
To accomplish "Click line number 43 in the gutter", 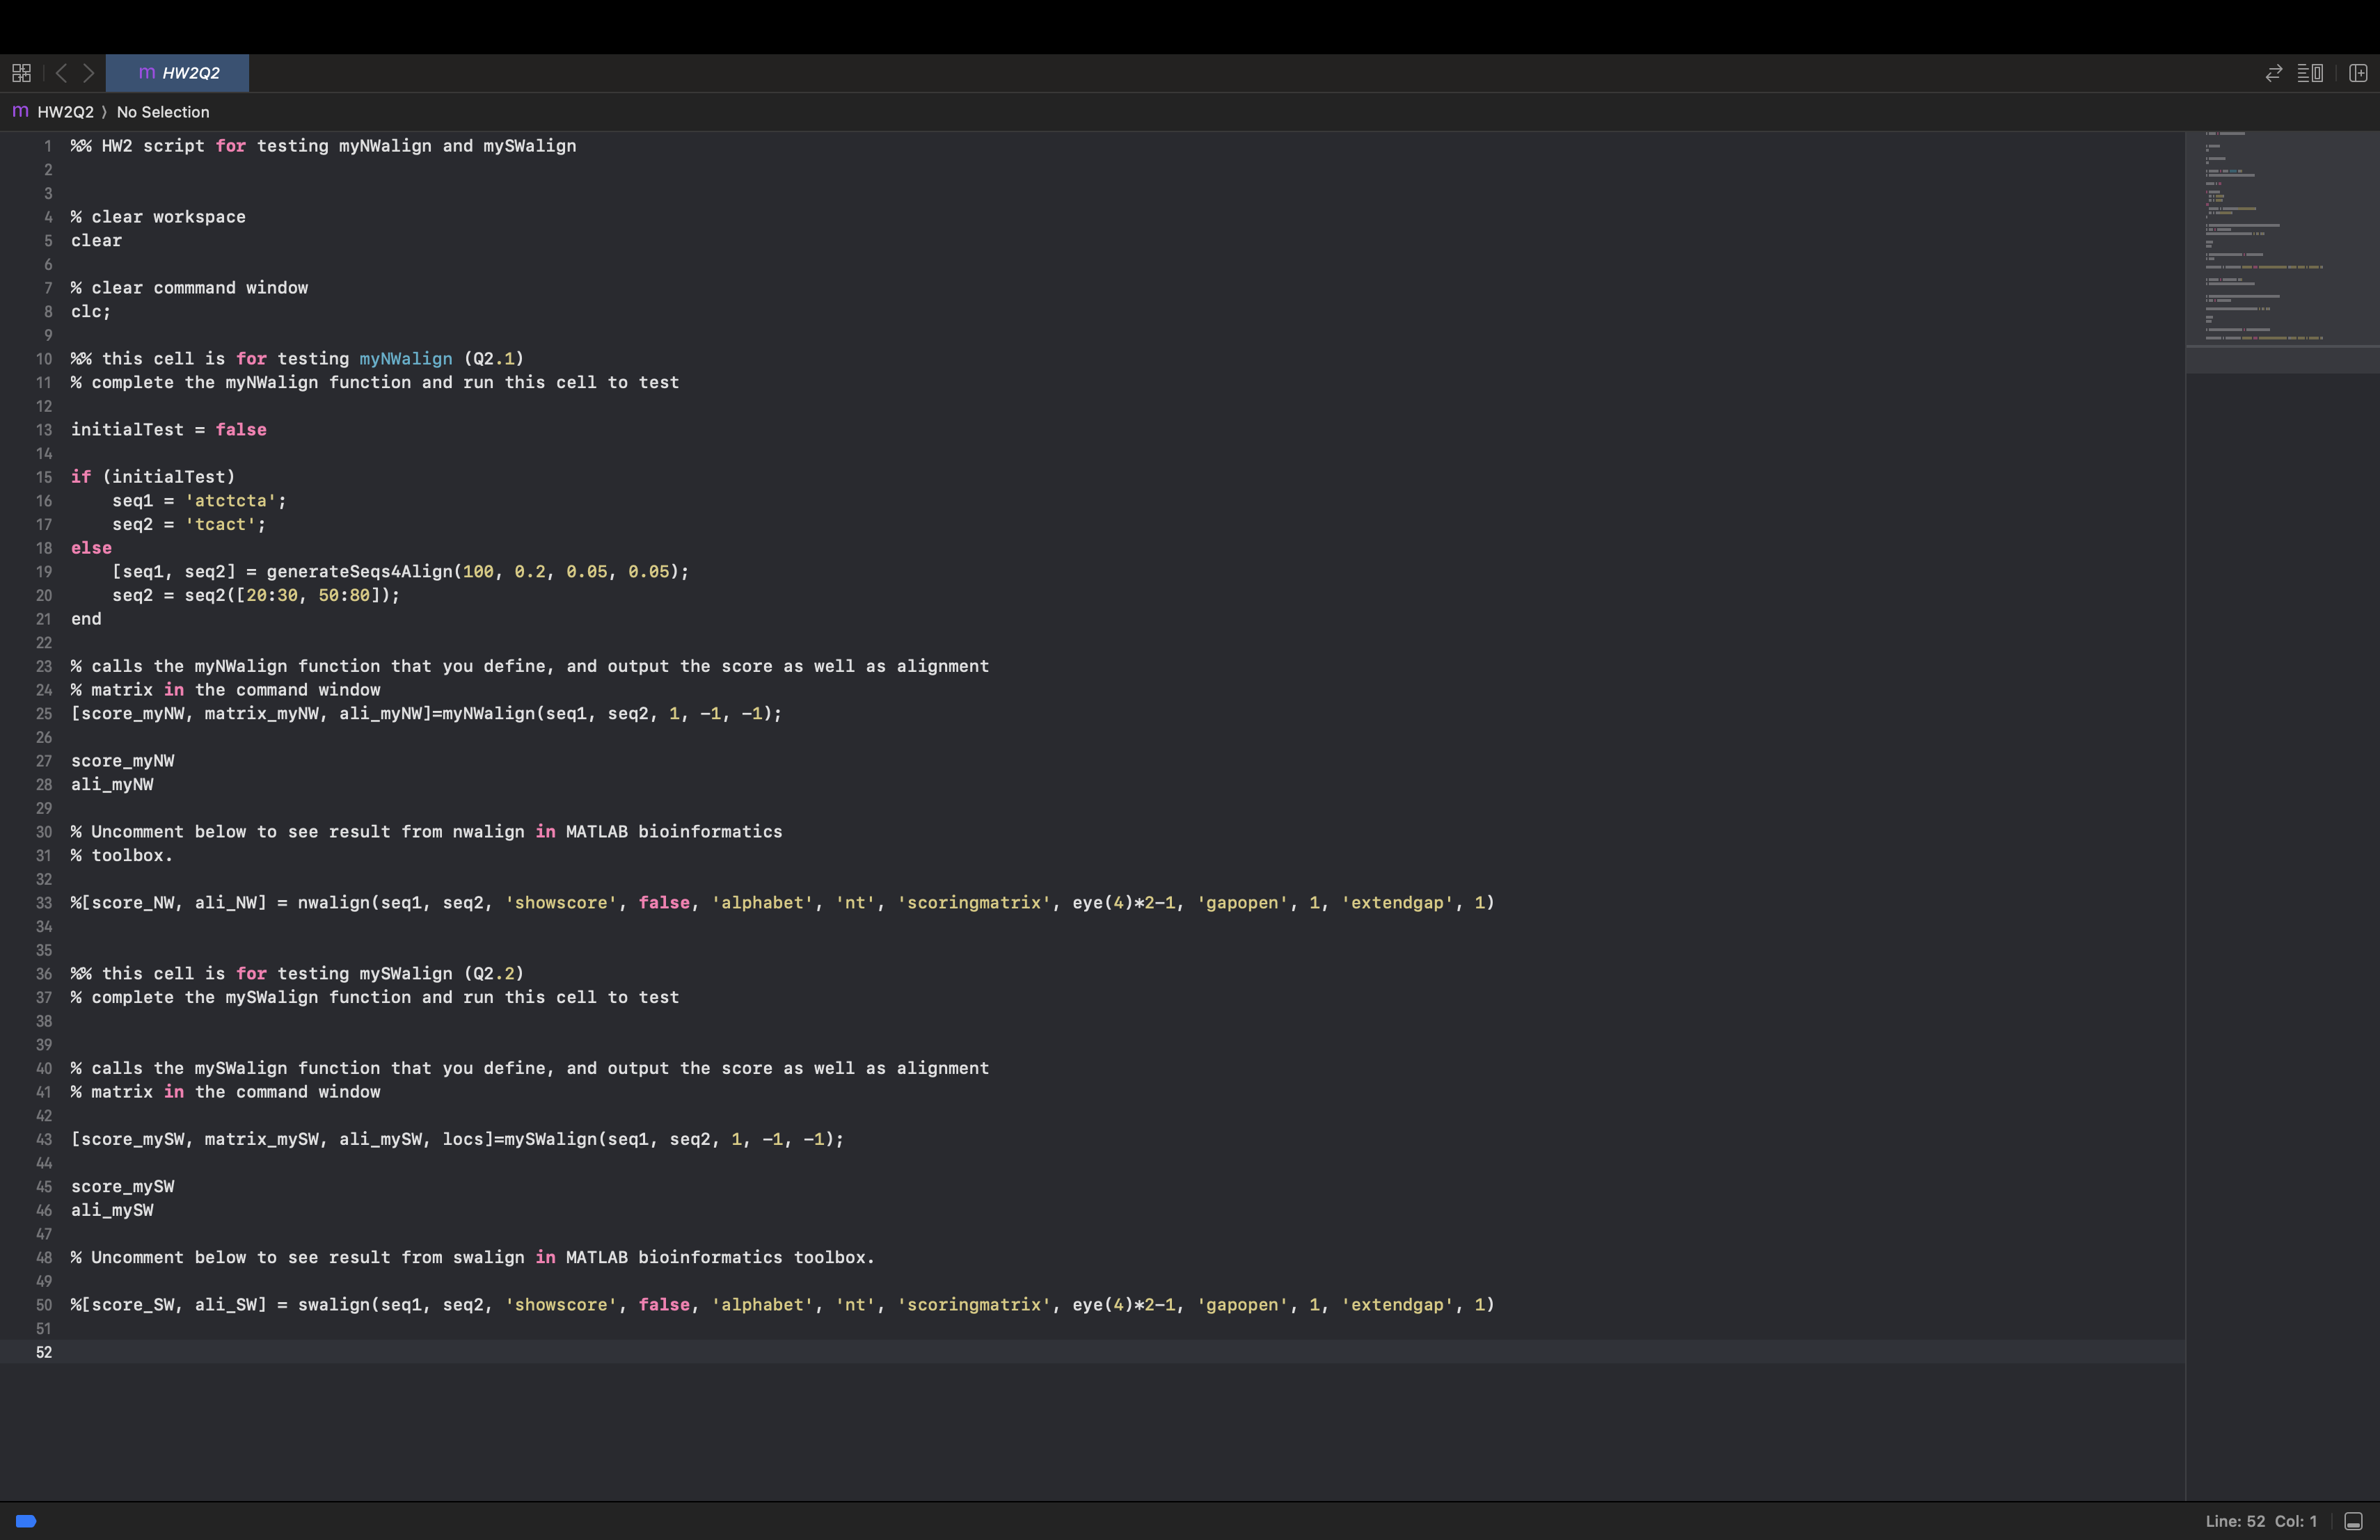I will pos(44,1139).
